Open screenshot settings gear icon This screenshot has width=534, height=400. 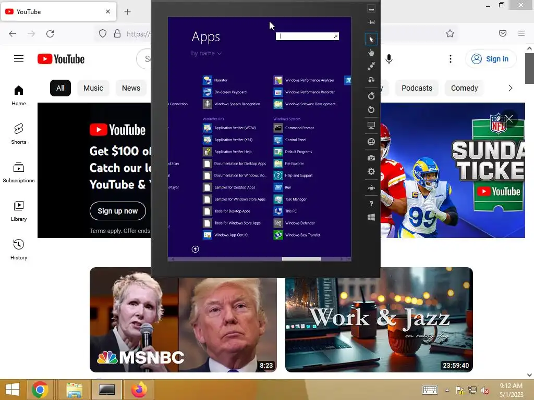coord(371,171)
